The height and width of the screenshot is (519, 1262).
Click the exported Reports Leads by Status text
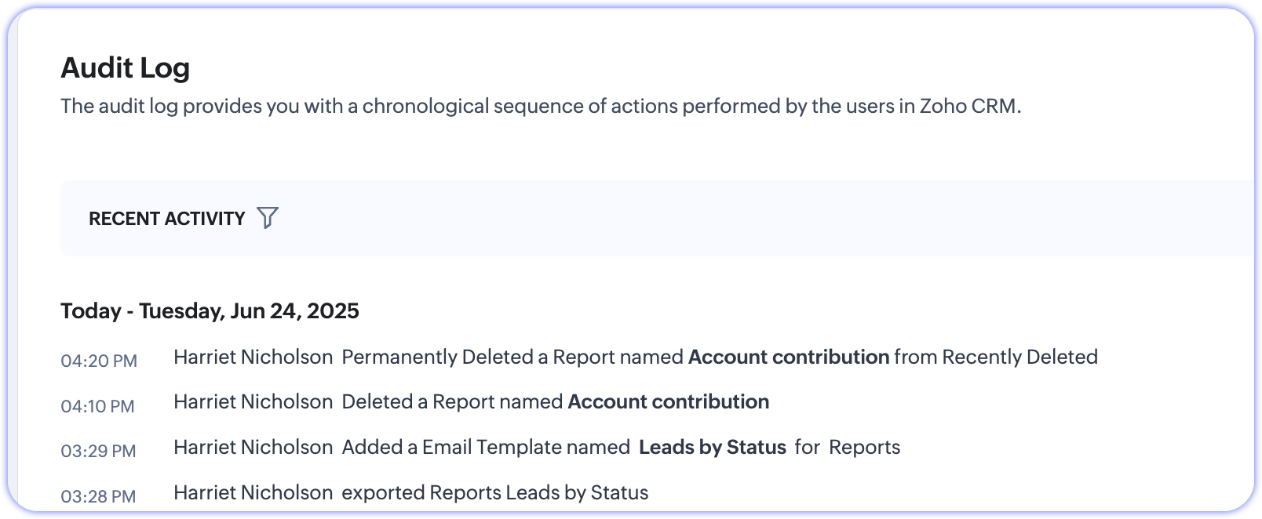(x=494, y=493)
